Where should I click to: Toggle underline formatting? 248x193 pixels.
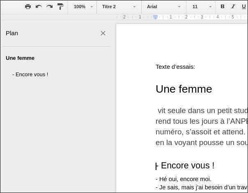click(x=244, y=7)
